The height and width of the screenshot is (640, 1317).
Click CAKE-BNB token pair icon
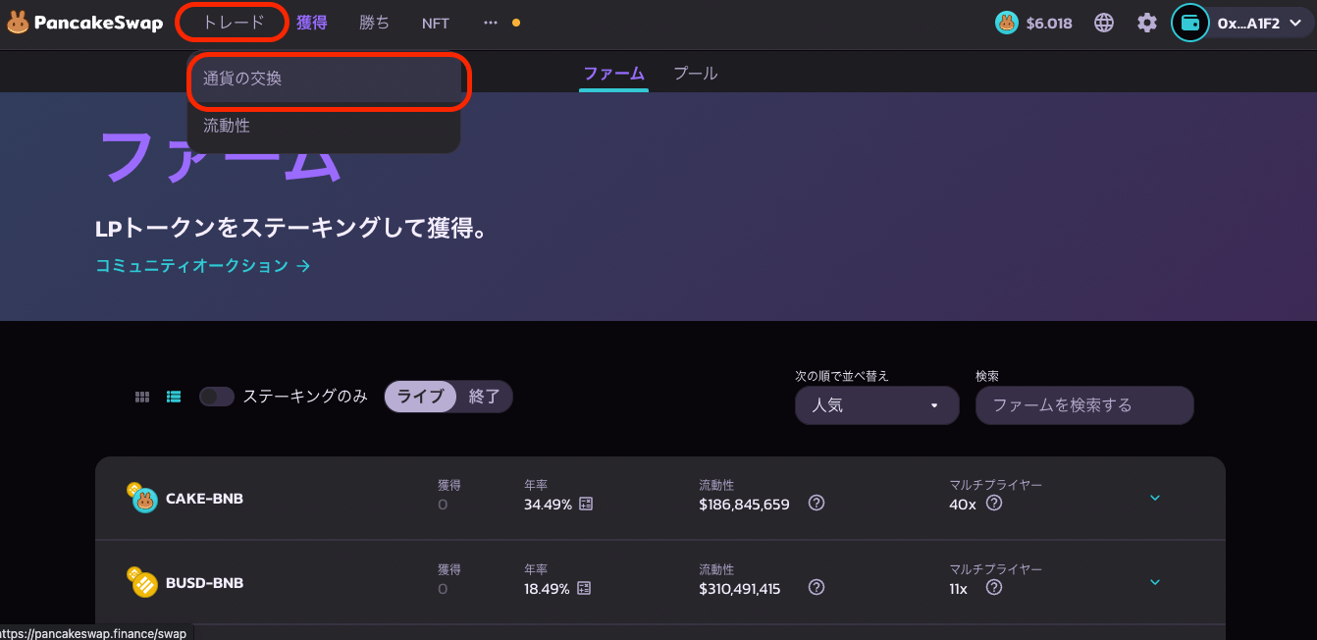tap(142, 498)
